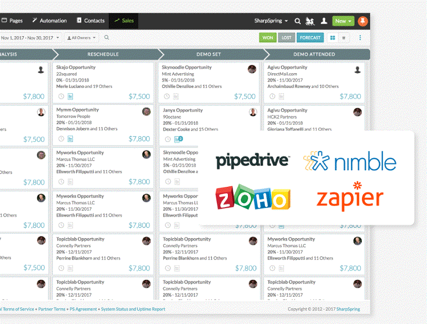Open System Status and Uptime Report link
Screen dimensions: 427x324
point(133,309)
